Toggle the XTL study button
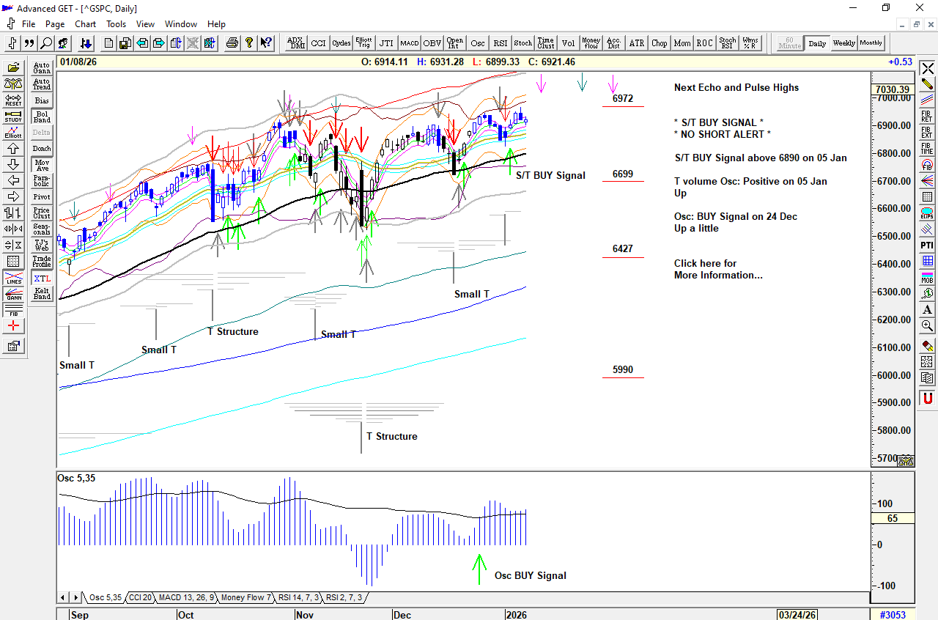Screen dimensions: 938x620 click(x=42, y=278)
